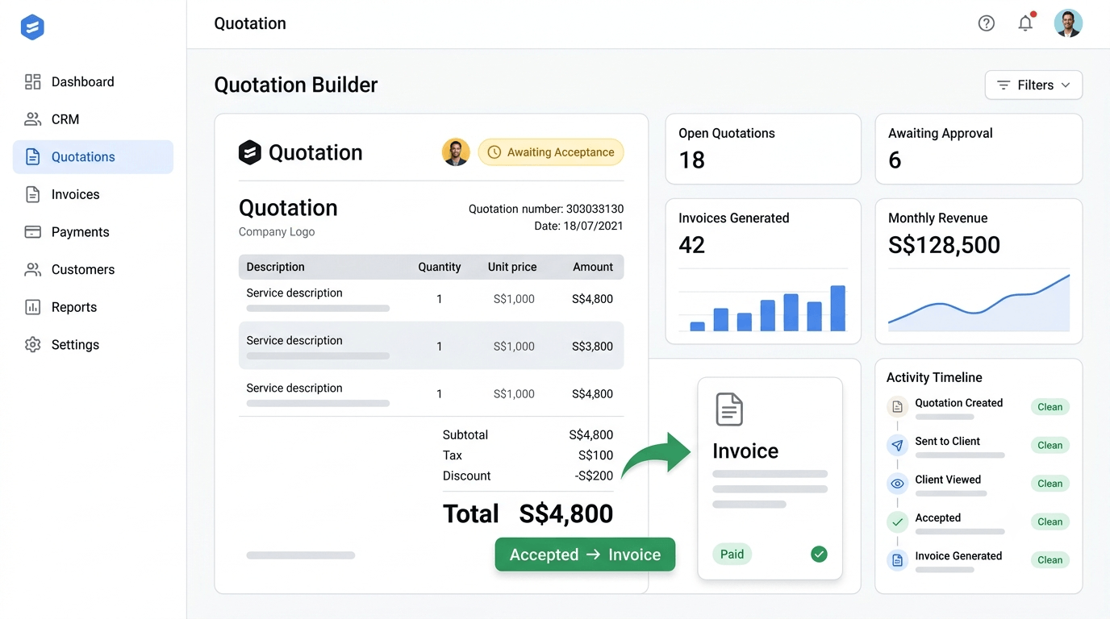This screenshot has height=619, width=1110.
Task: Click the clock icon in Awaiting Acceptance badge
Action: 494,152
